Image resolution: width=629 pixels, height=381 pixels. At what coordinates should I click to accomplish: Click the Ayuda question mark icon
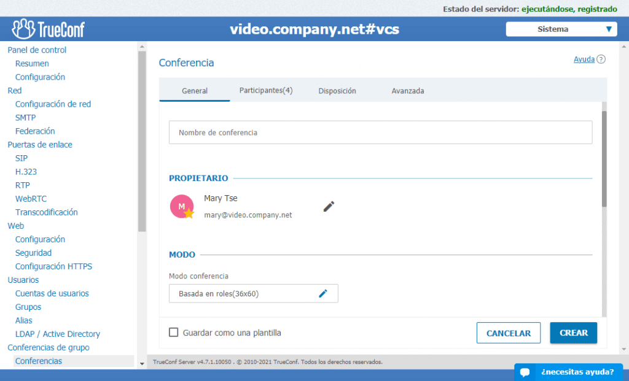pyautogui.click(x=601, y=59)
